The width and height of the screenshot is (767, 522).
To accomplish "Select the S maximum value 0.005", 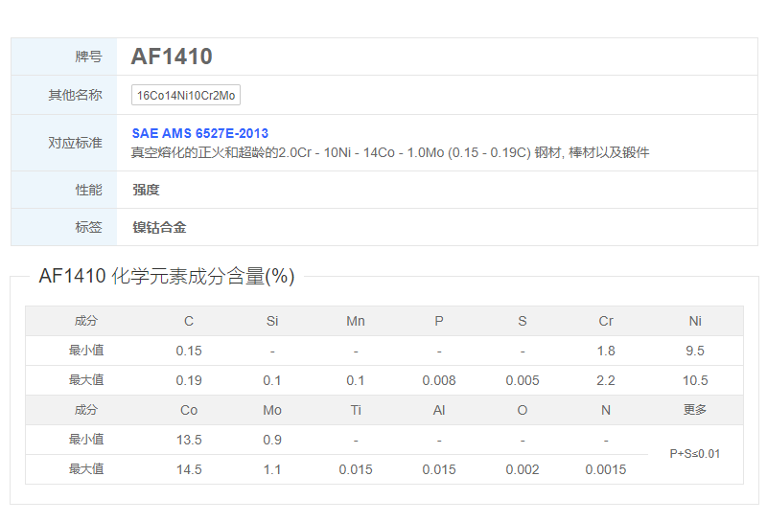I will click(x=523, y=381).
